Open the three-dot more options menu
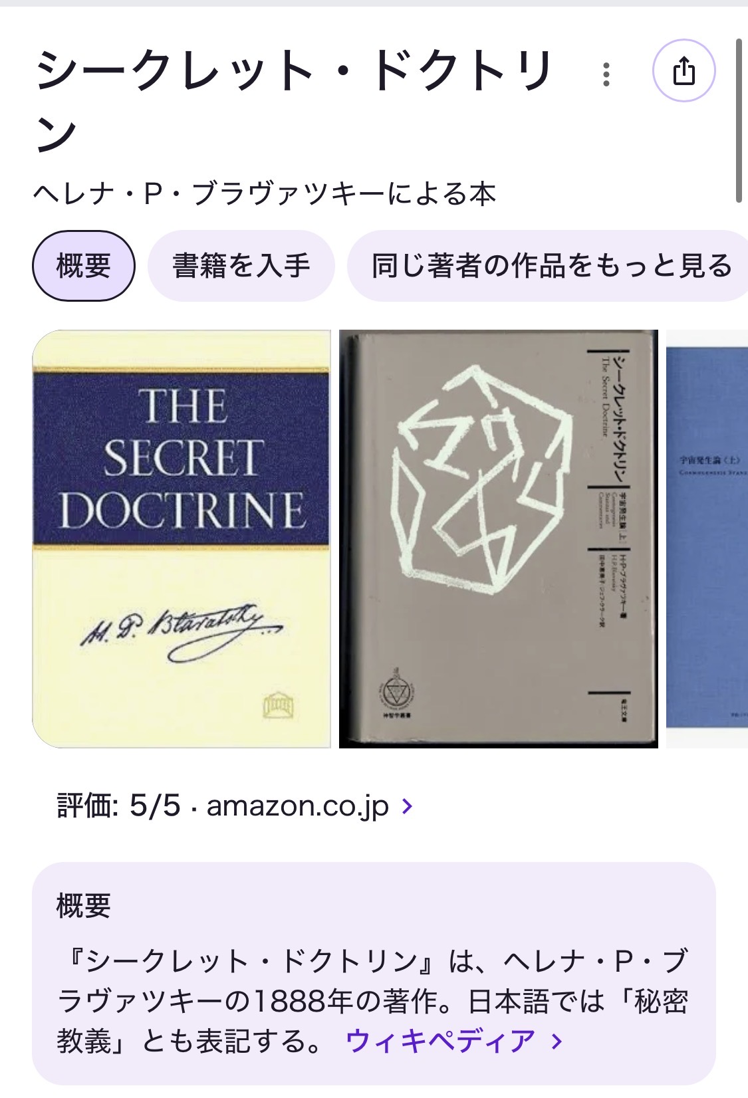This screenshot has width=748, height=1098. 606,74
